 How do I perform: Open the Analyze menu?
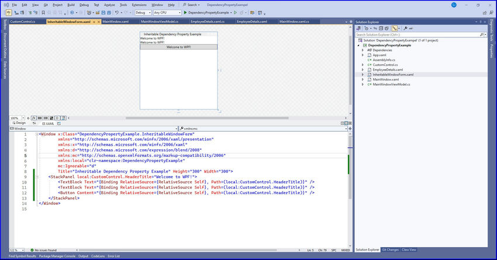(x=109, y=5)
